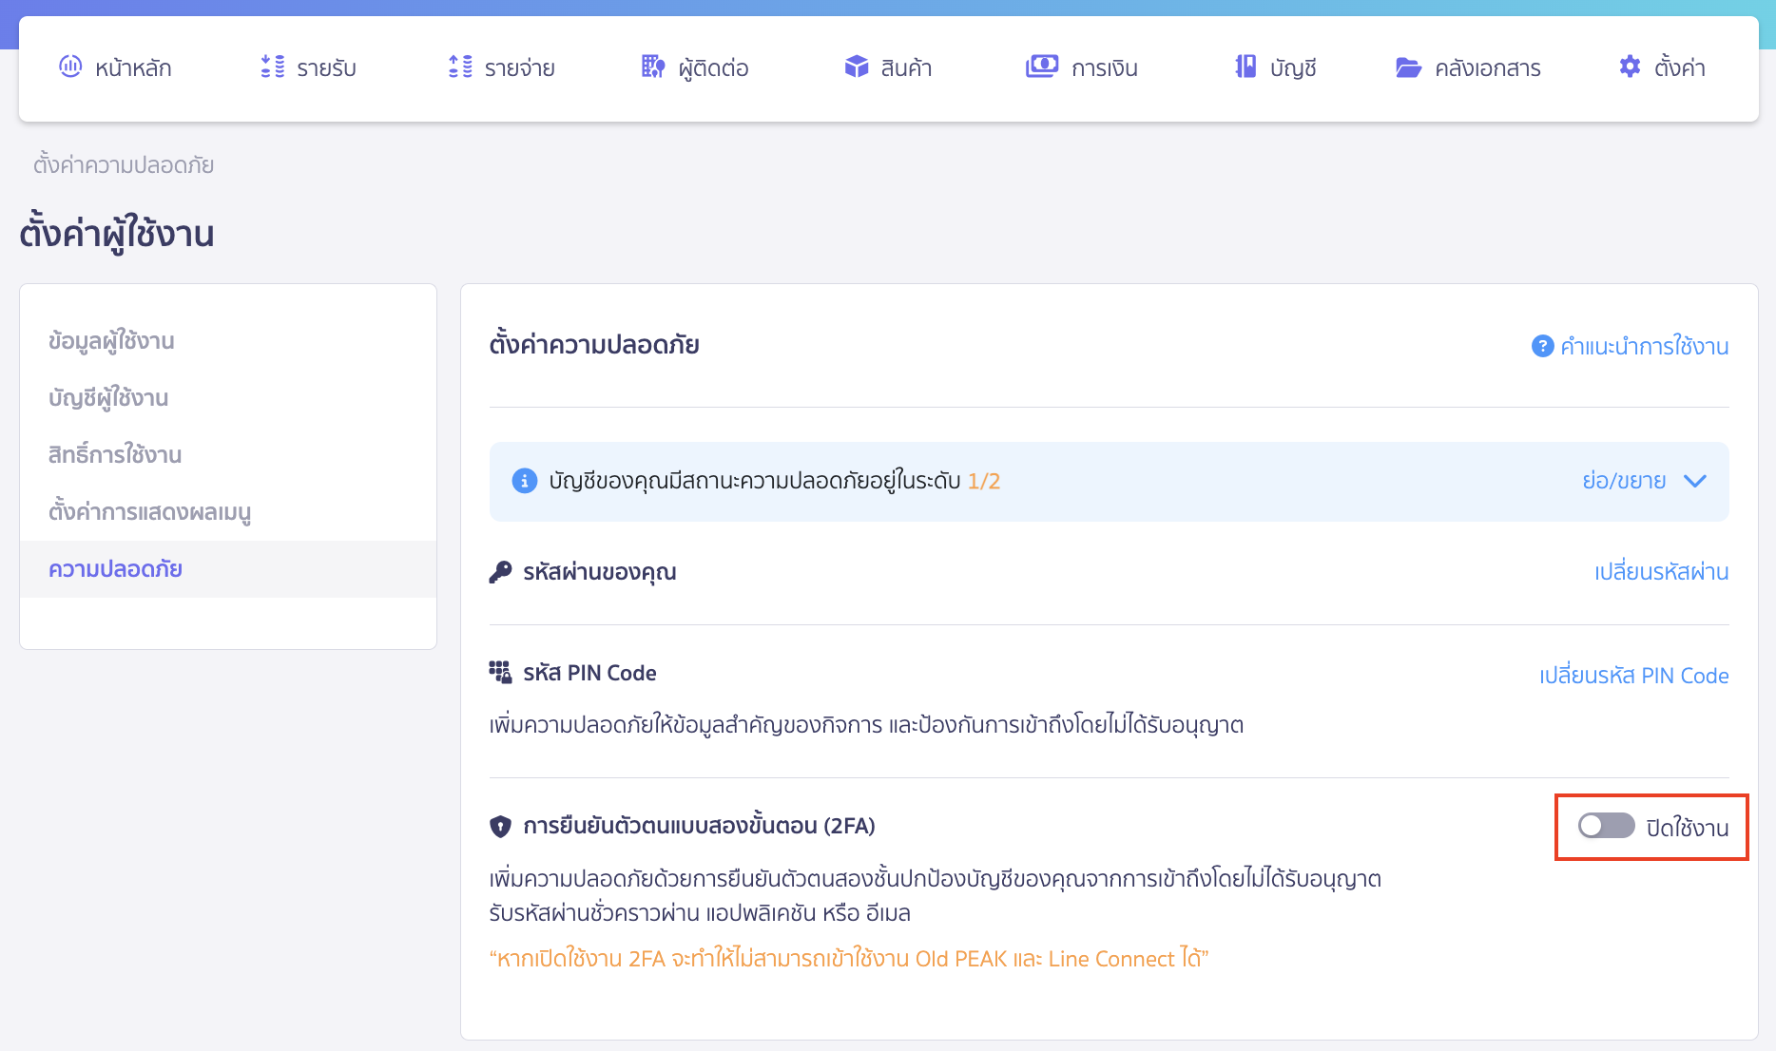Select the การเงิน finance icon
Screen dimensions: 1776x1051
(1042, 67)
